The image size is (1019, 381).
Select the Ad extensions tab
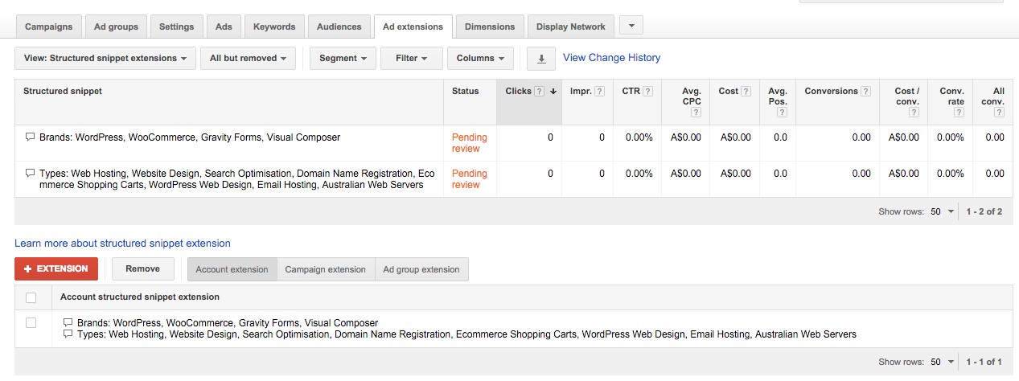tap(413, 27)
